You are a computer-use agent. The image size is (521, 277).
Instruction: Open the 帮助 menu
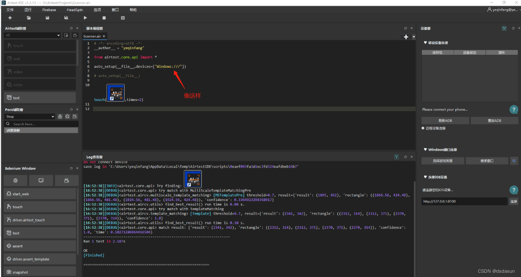[133, 10]
